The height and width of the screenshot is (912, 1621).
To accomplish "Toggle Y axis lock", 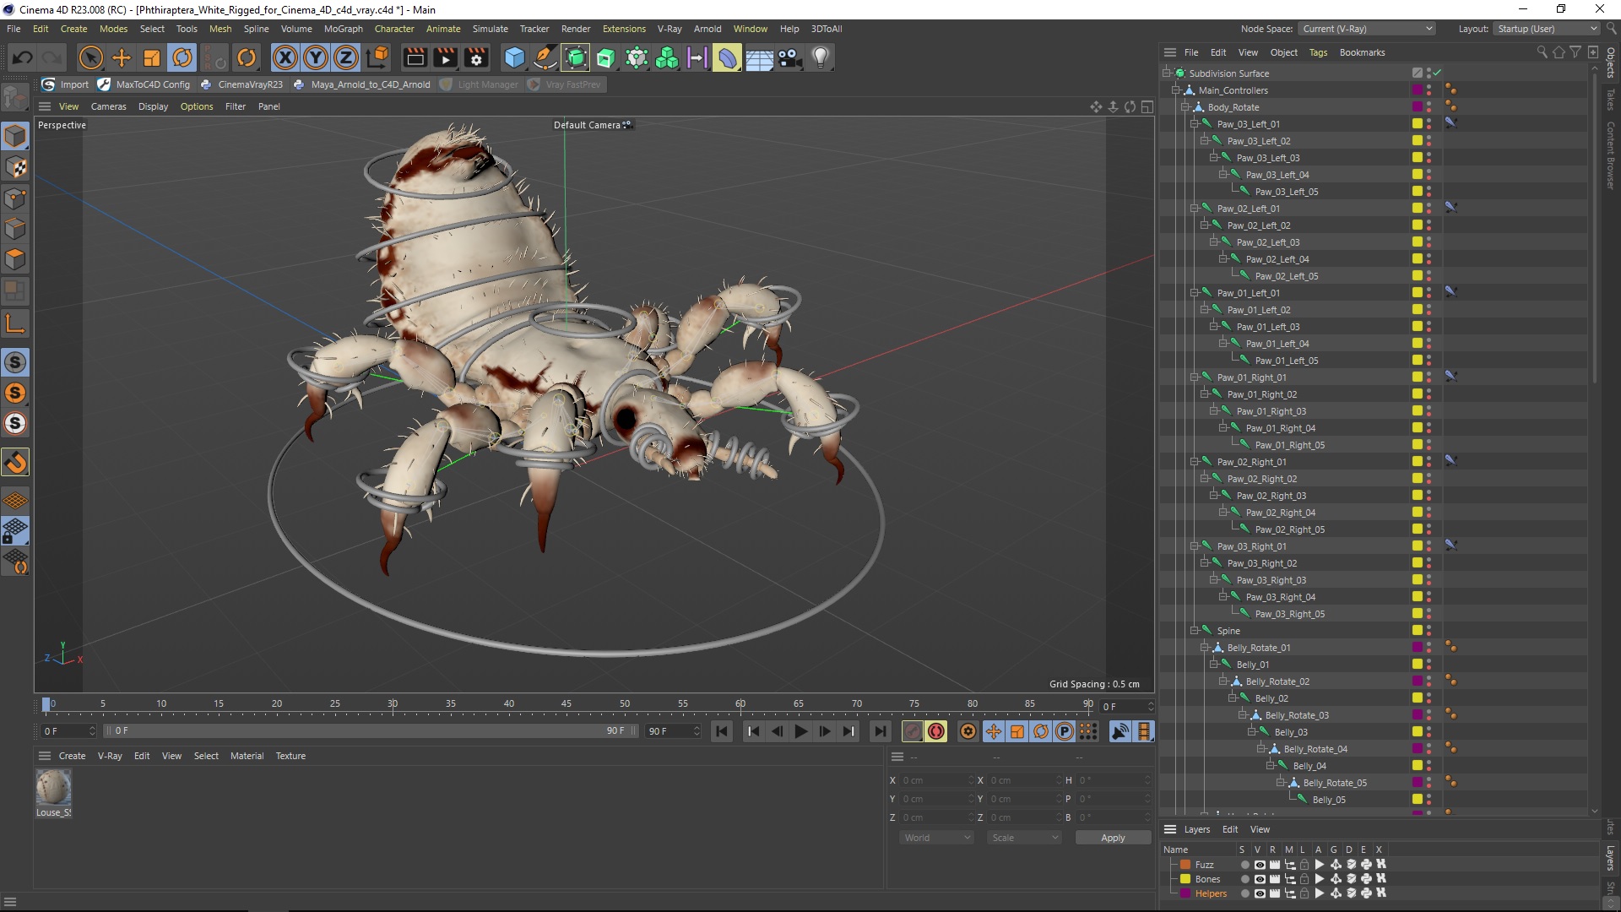I will (316, 57).
